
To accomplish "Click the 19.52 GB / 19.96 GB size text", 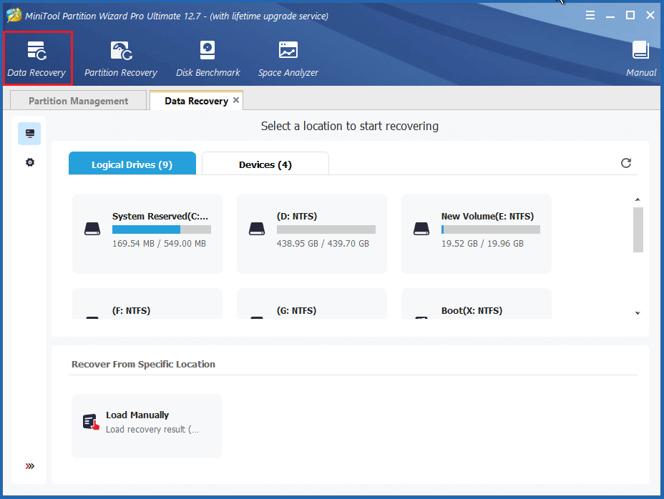I will tap(482, 244).
